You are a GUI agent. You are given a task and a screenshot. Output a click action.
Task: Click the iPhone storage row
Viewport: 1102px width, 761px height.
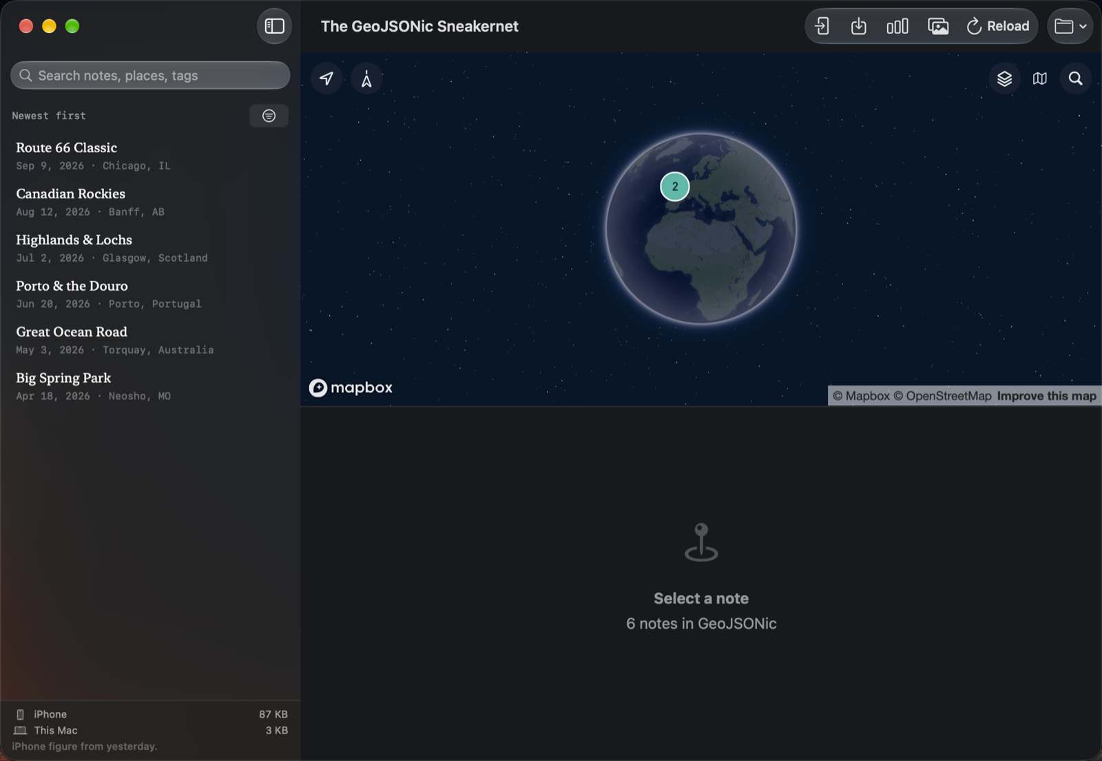tap(150, 714)
